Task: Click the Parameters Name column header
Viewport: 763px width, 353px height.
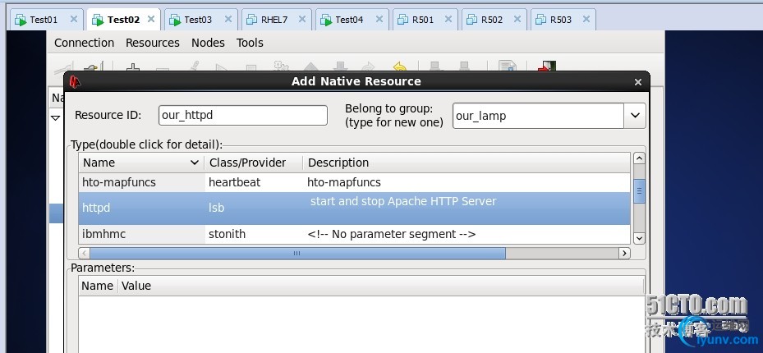Action: 97,286
